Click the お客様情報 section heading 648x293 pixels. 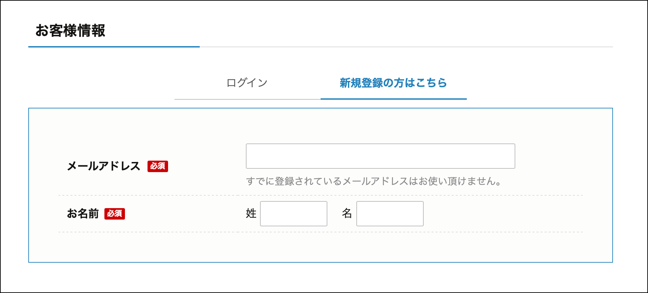[x=70, y=31]
